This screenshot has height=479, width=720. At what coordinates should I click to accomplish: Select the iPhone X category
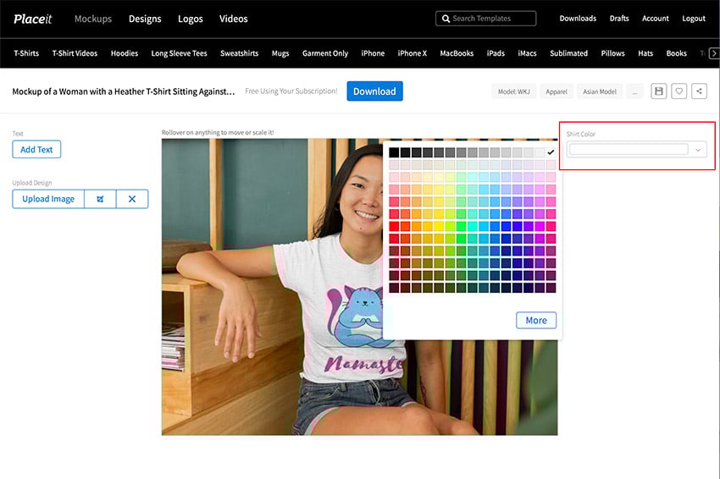click(413, 53)
